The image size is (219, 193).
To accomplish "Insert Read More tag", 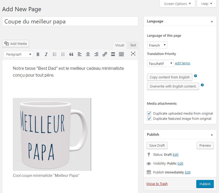I will (x=113, y=54).
